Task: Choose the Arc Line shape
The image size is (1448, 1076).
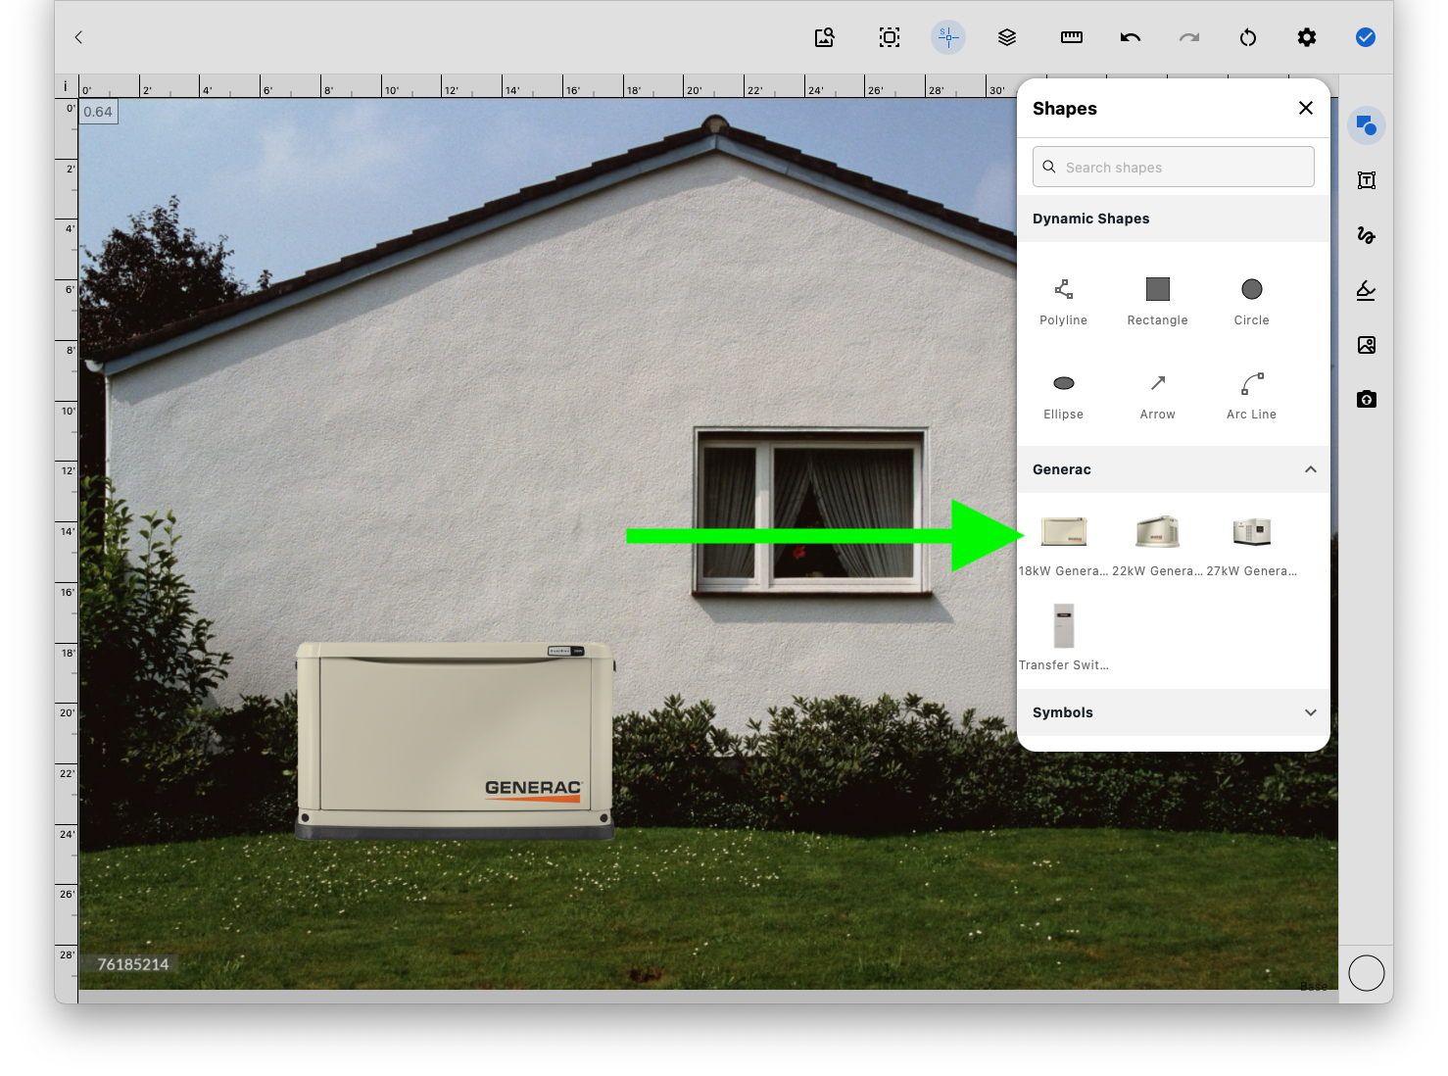Action: [1252, 396]
